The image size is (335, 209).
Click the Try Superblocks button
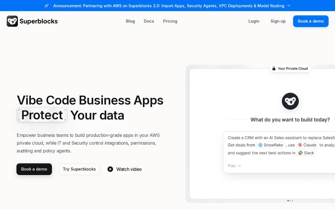pyautogui.click(x=79, y=169)
